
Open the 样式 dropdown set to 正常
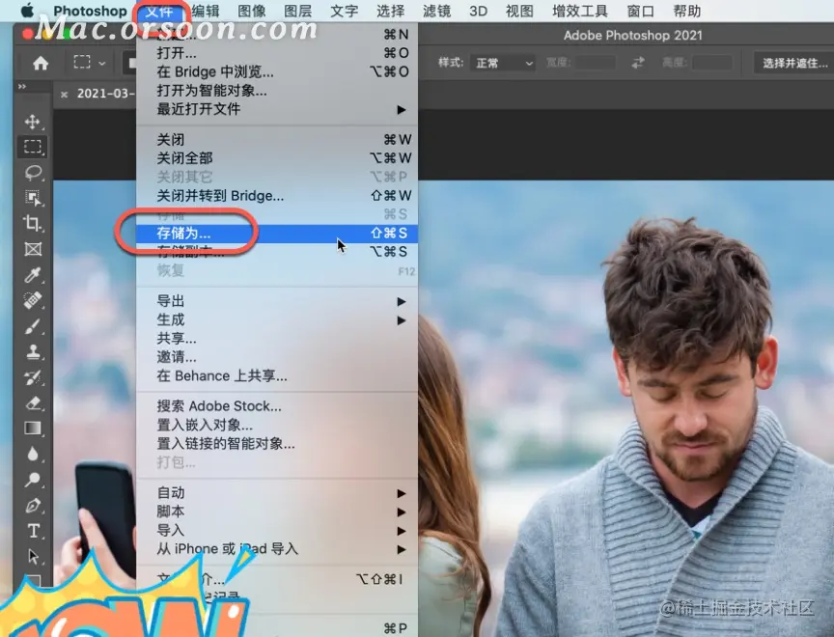[x=503, y=64]
